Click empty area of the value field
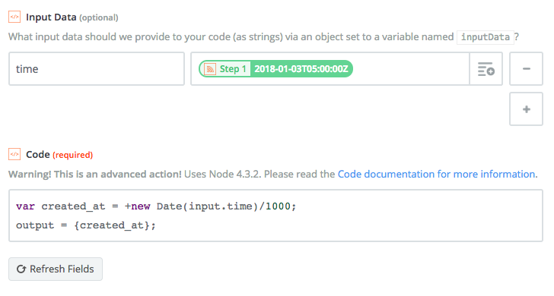Screen dimensions: 554x296 (x=410, y=69)
